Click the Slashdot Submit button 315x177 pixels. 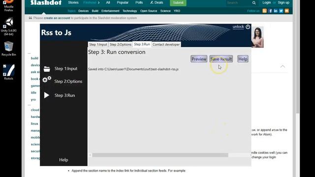178,2
